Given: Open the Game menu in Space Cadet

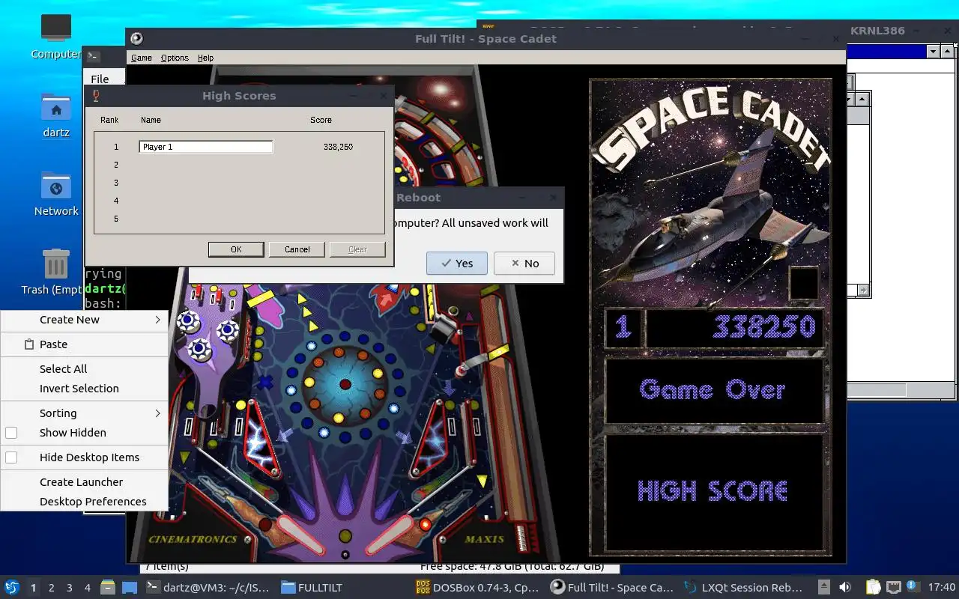Looking at the screenshot, I should coord(142,58).
